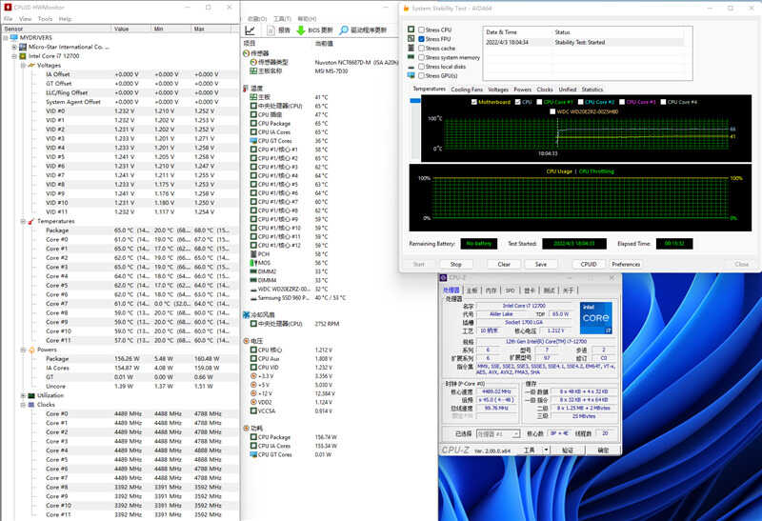Switch to the Voltages tab in Stability Test
This screenshot has height=521, width=762.
pyautogui.click(x=498, y=90)
